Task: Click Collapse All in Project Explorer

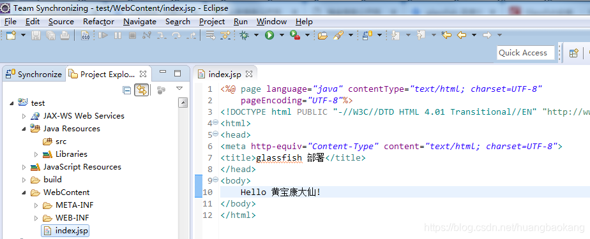Action: [127, 90]
